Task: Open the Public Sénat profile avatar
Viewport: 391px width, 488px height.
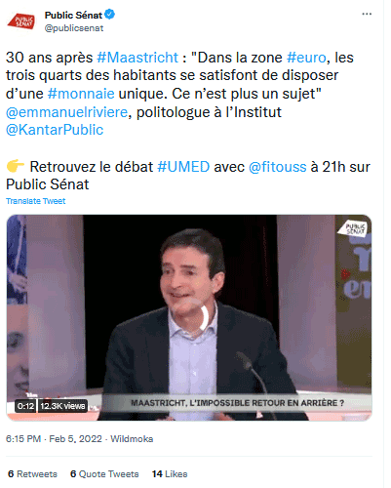Action: [21, 21]
